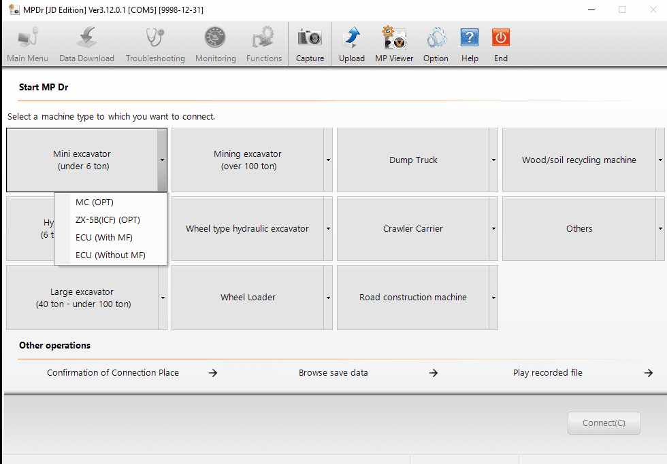Click the Help question mark icon
Screen dimensions: 667x464
pos(470,38)
